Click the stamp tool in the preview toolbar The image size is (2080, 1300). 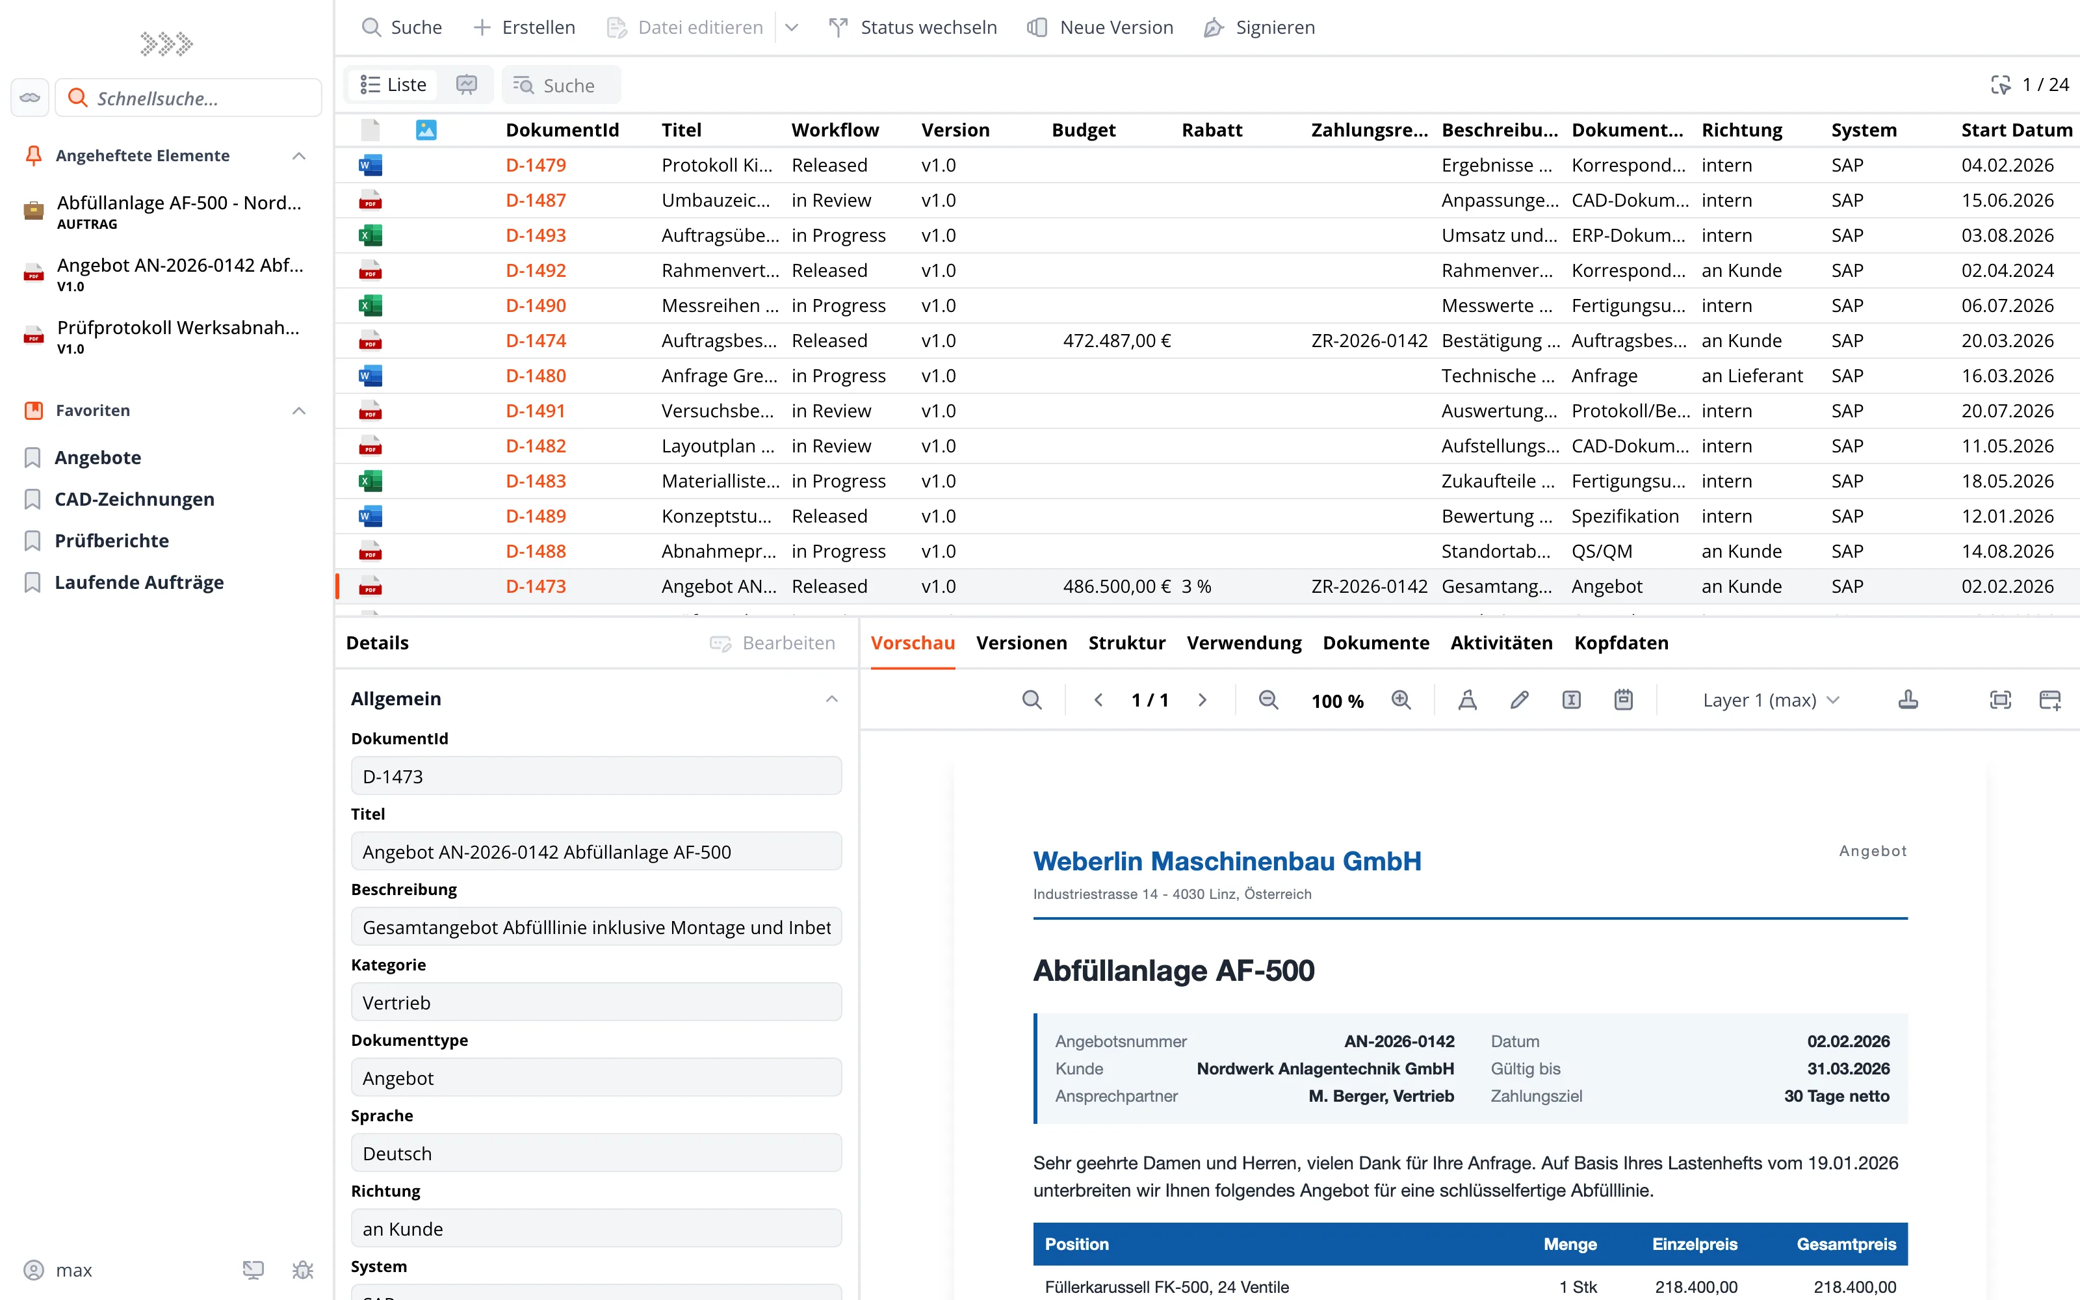1908,700
